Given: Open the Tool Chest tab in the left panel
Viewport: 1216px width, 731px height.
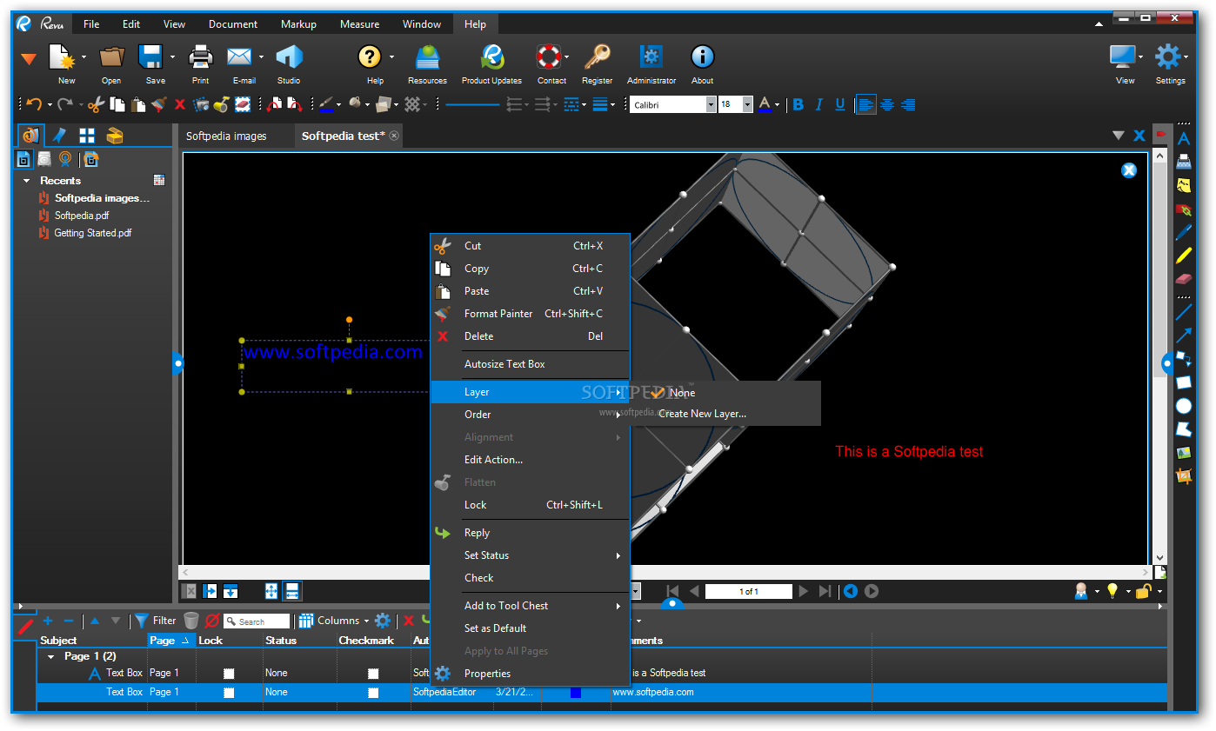Looking at the screenshot, I should [x=115, y=136].
